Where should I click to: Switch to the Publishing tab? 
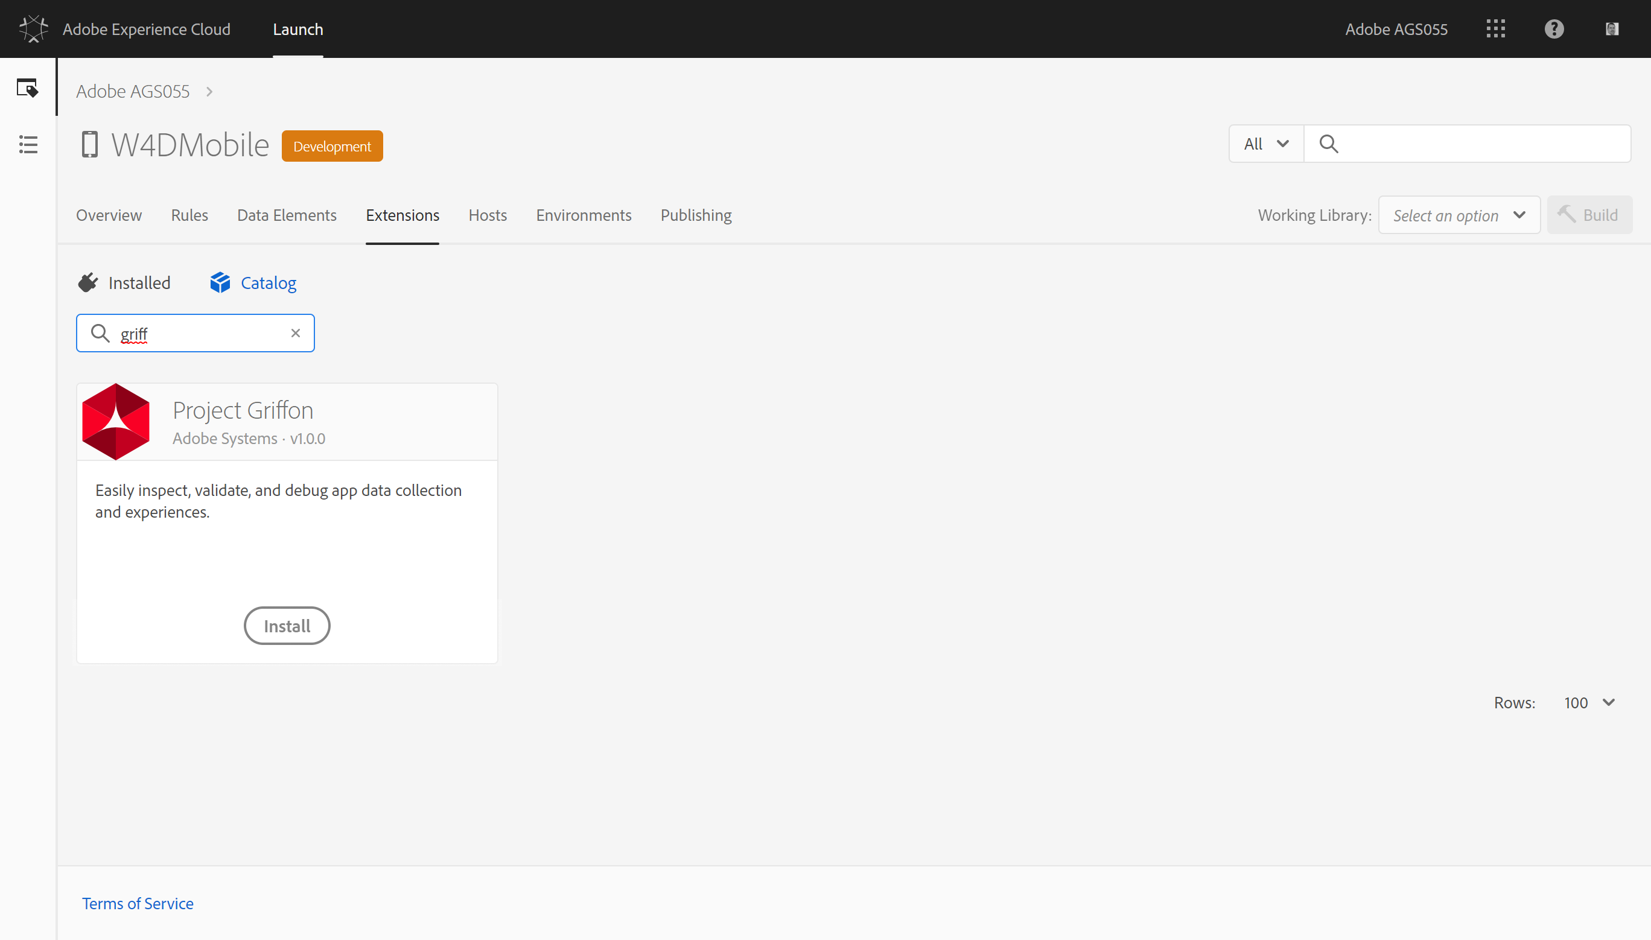695,215
